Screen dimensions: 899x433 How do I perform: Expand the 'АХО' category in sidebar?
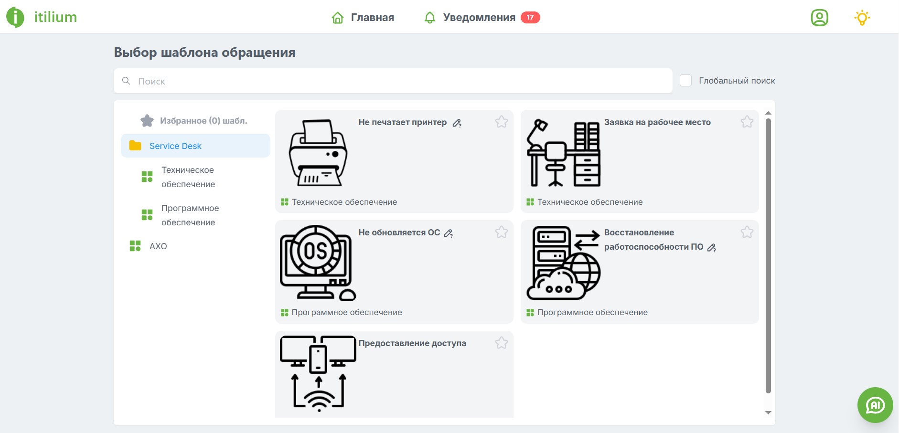(158, 246)
